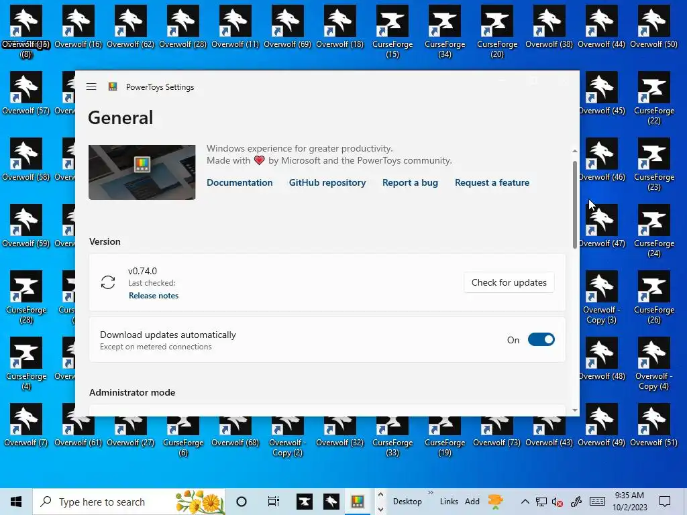The width and height of the screenshot is (687, 515).
Task: Select the Overwolf (49) desktop shortcut
Action: coord(601,424)
